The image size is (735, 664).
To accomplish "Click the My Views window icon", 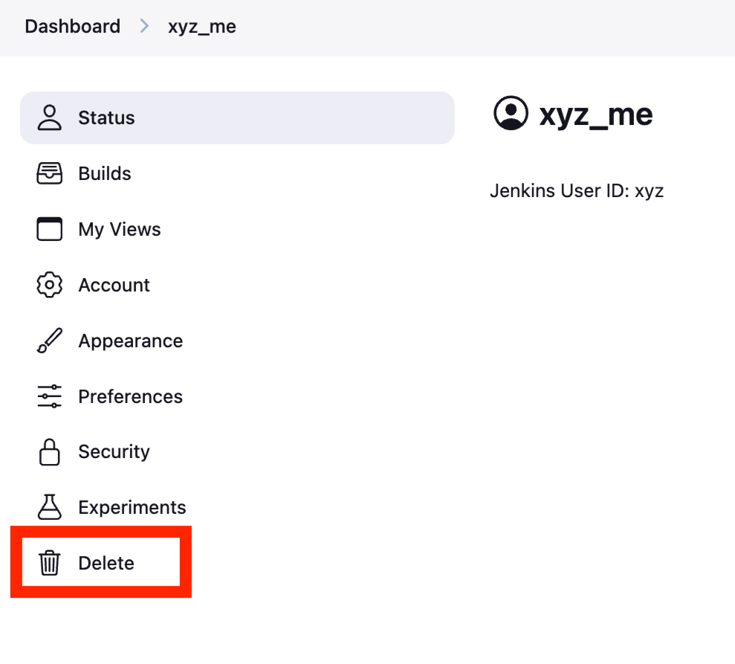I will [50, 229].
